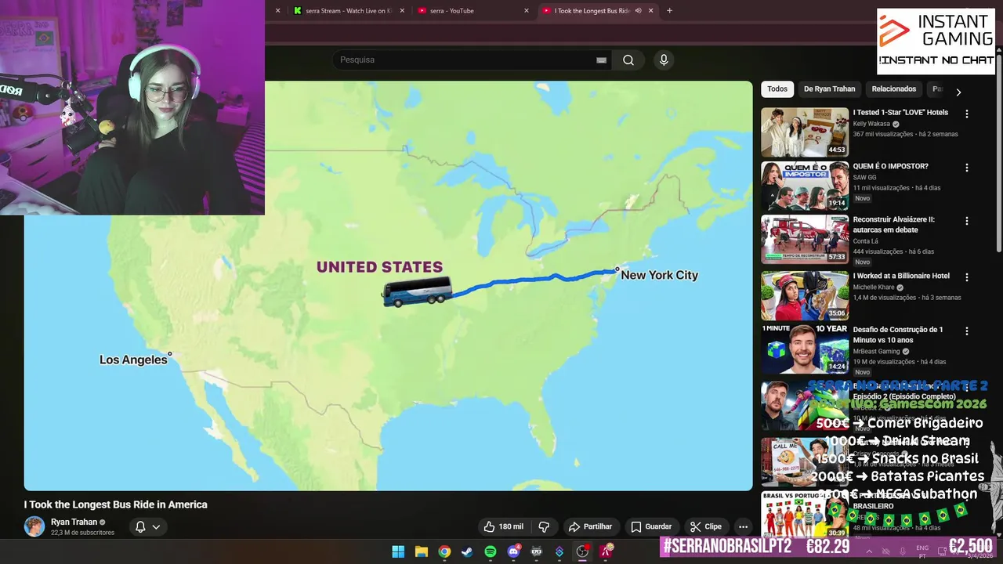The width and height of the screenshot is (1003, 564).
Task: Open Ryan Trahan channel name link
Action: (74, 522)
